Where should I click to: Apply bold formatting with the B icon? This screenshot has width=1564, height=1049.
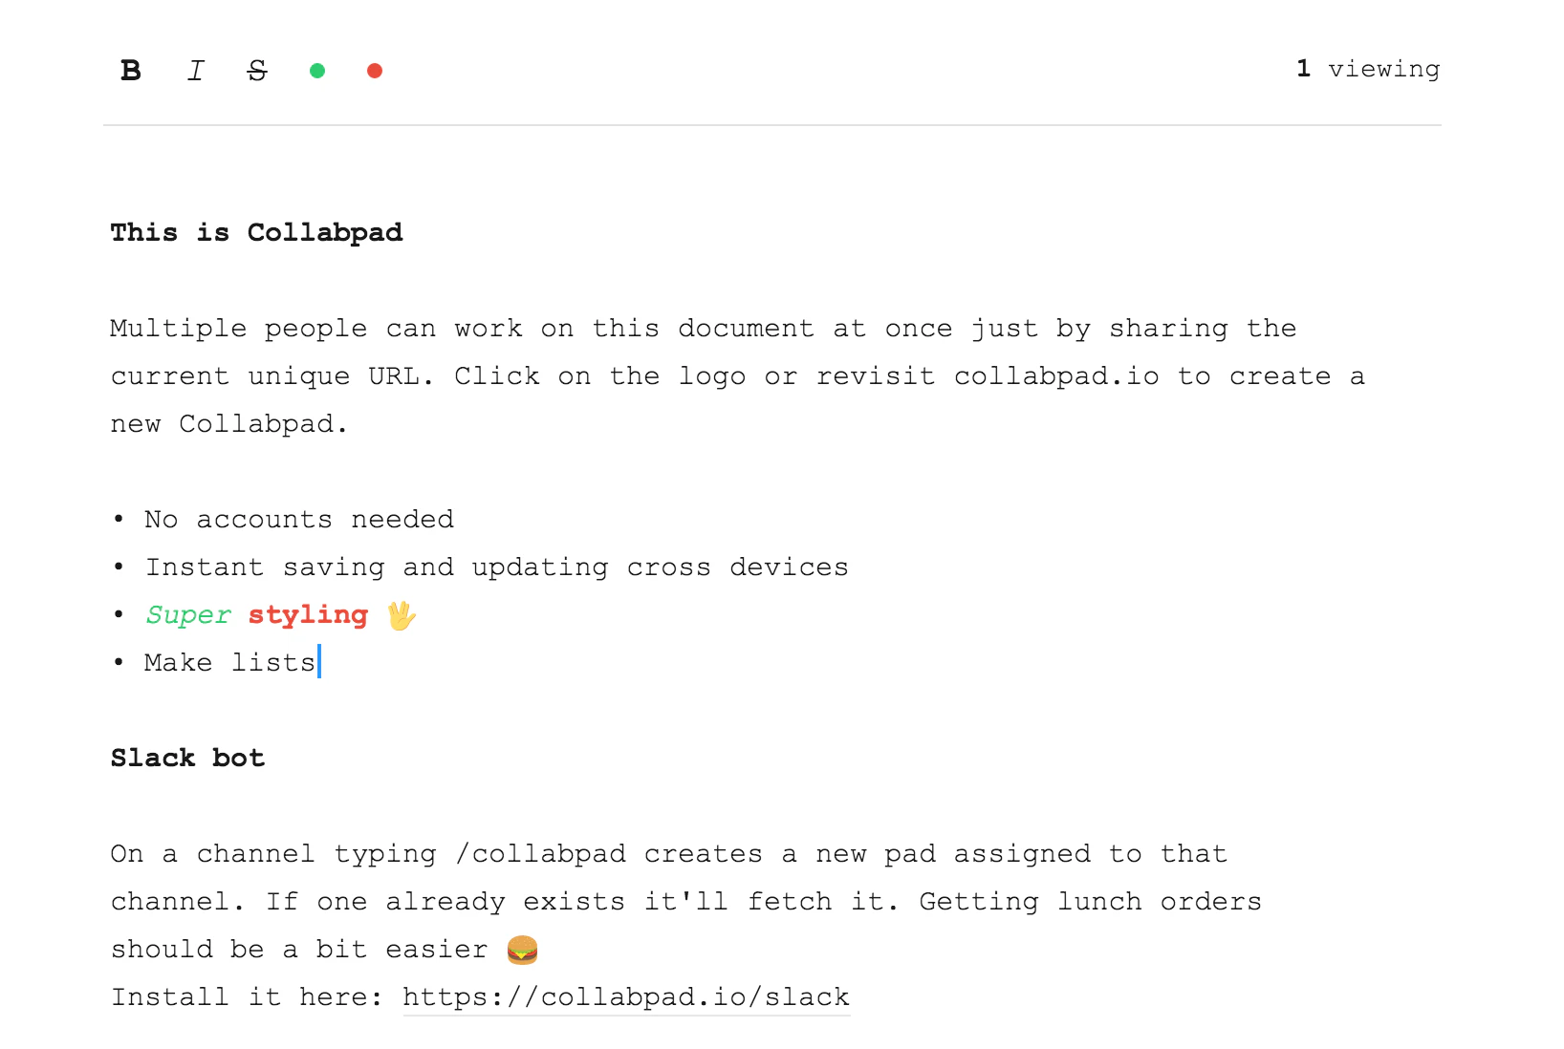[131, 70]
